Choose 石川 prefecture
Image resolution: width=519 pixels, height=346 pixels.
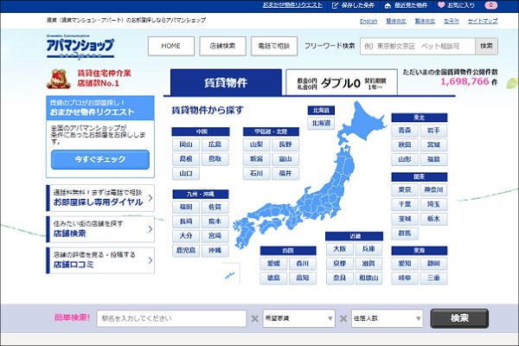[257, 174]
